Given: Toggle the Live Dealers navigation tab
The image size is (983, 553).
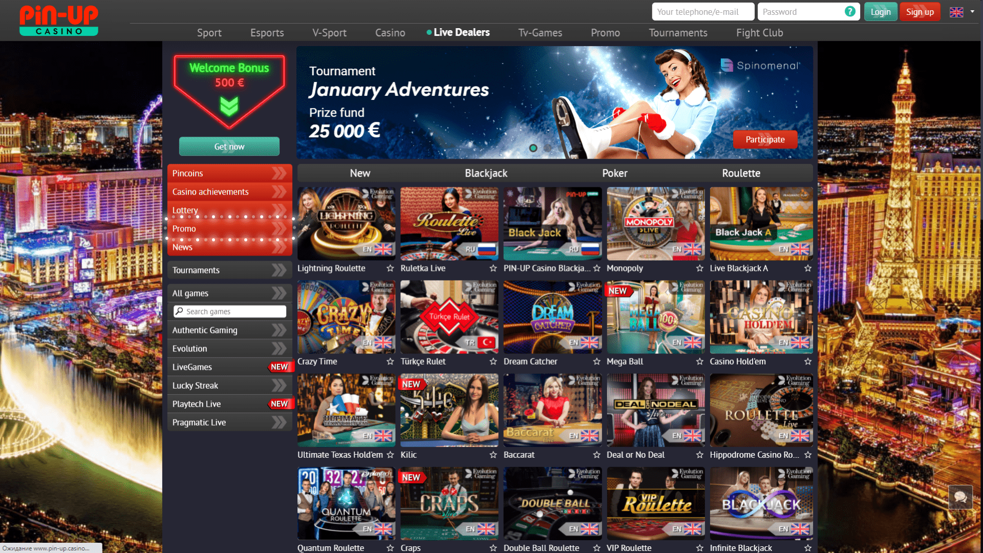Looking at the screenshot, I should tap(461, 32).
